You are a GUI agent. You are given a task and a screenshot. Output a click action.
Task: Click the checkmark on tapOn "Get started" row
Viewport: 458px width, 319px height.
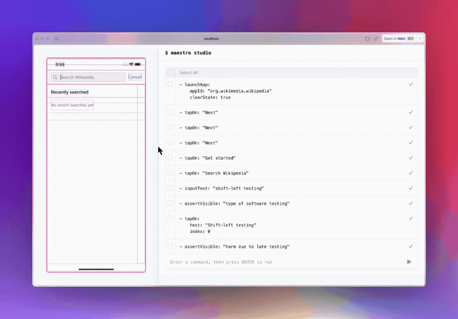(x=411, y=158)
